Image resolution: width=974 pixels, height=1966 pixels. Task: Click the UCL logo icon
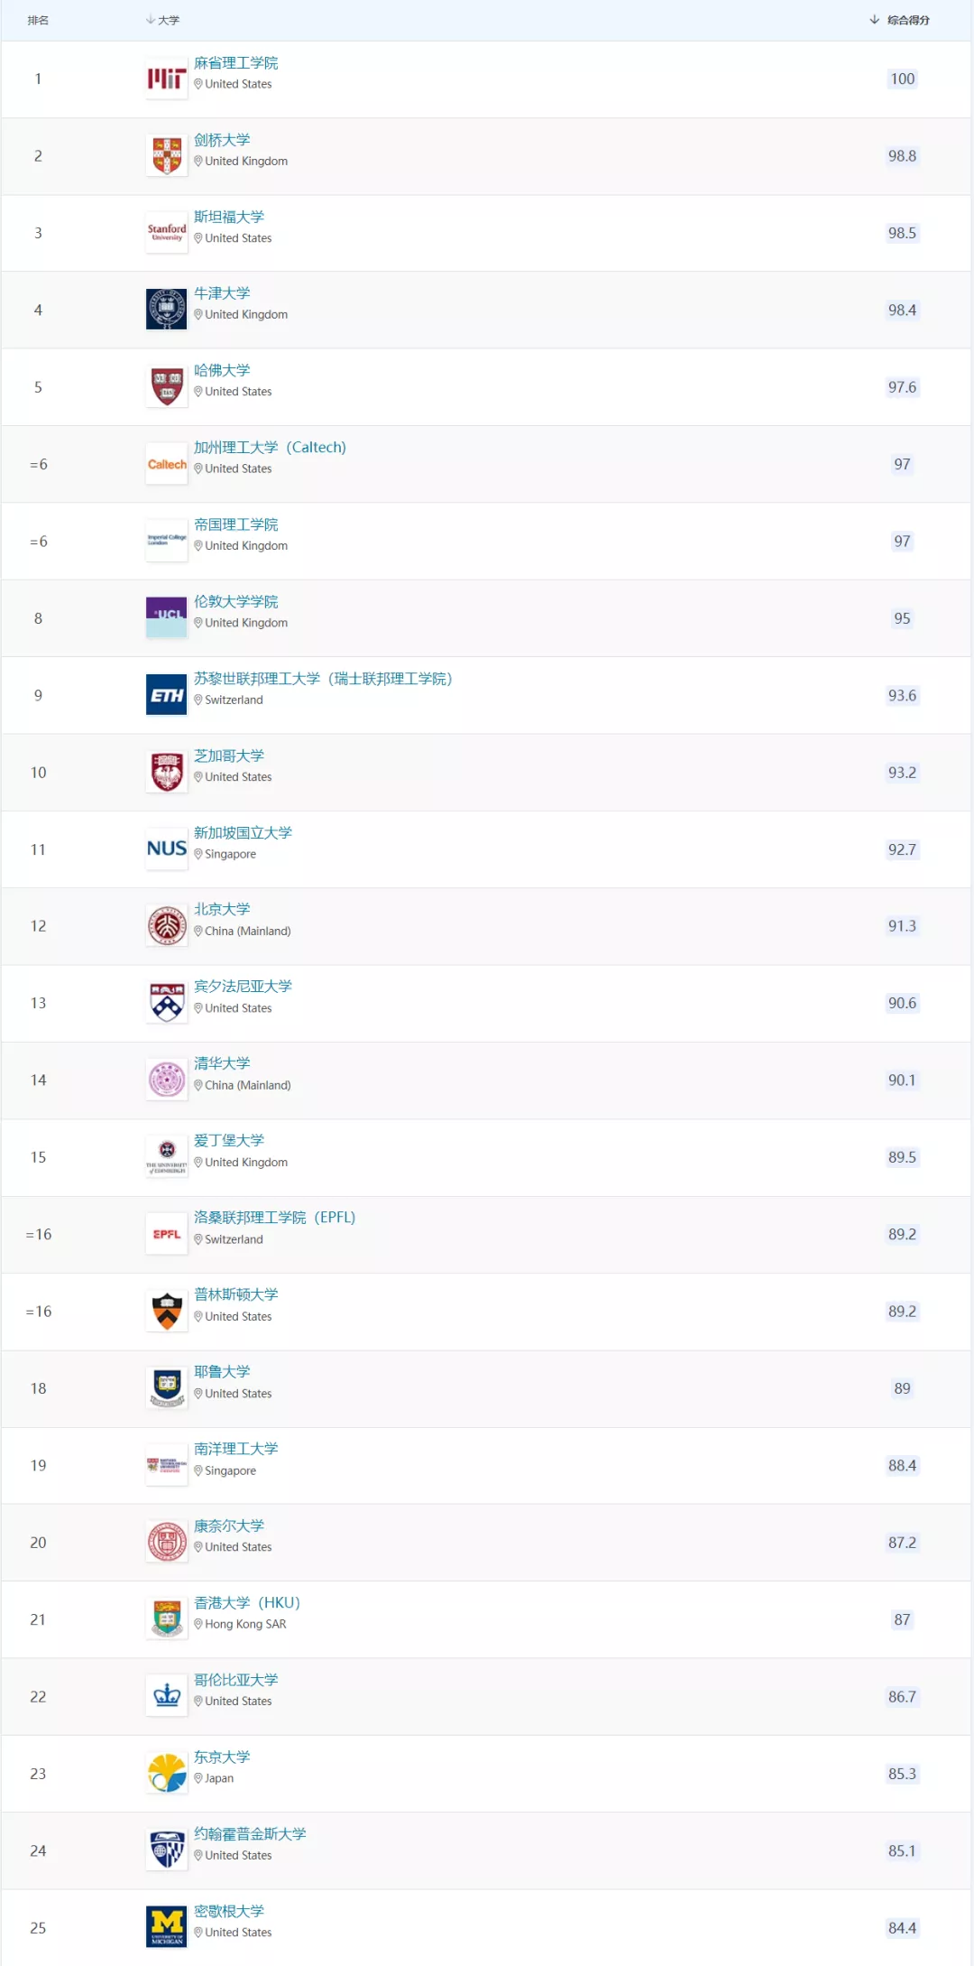[167, 618]
